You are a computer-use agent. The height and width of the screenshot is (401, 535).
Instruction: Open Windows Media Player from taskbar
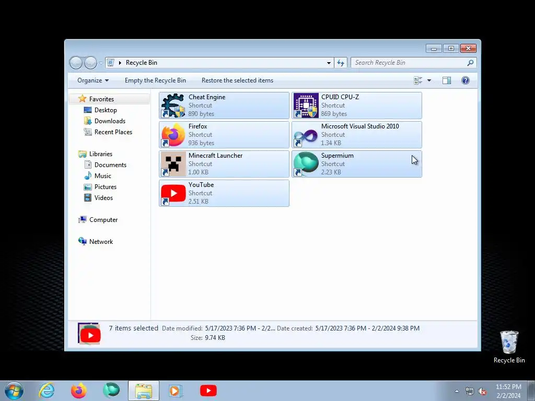tap(176, 391)
